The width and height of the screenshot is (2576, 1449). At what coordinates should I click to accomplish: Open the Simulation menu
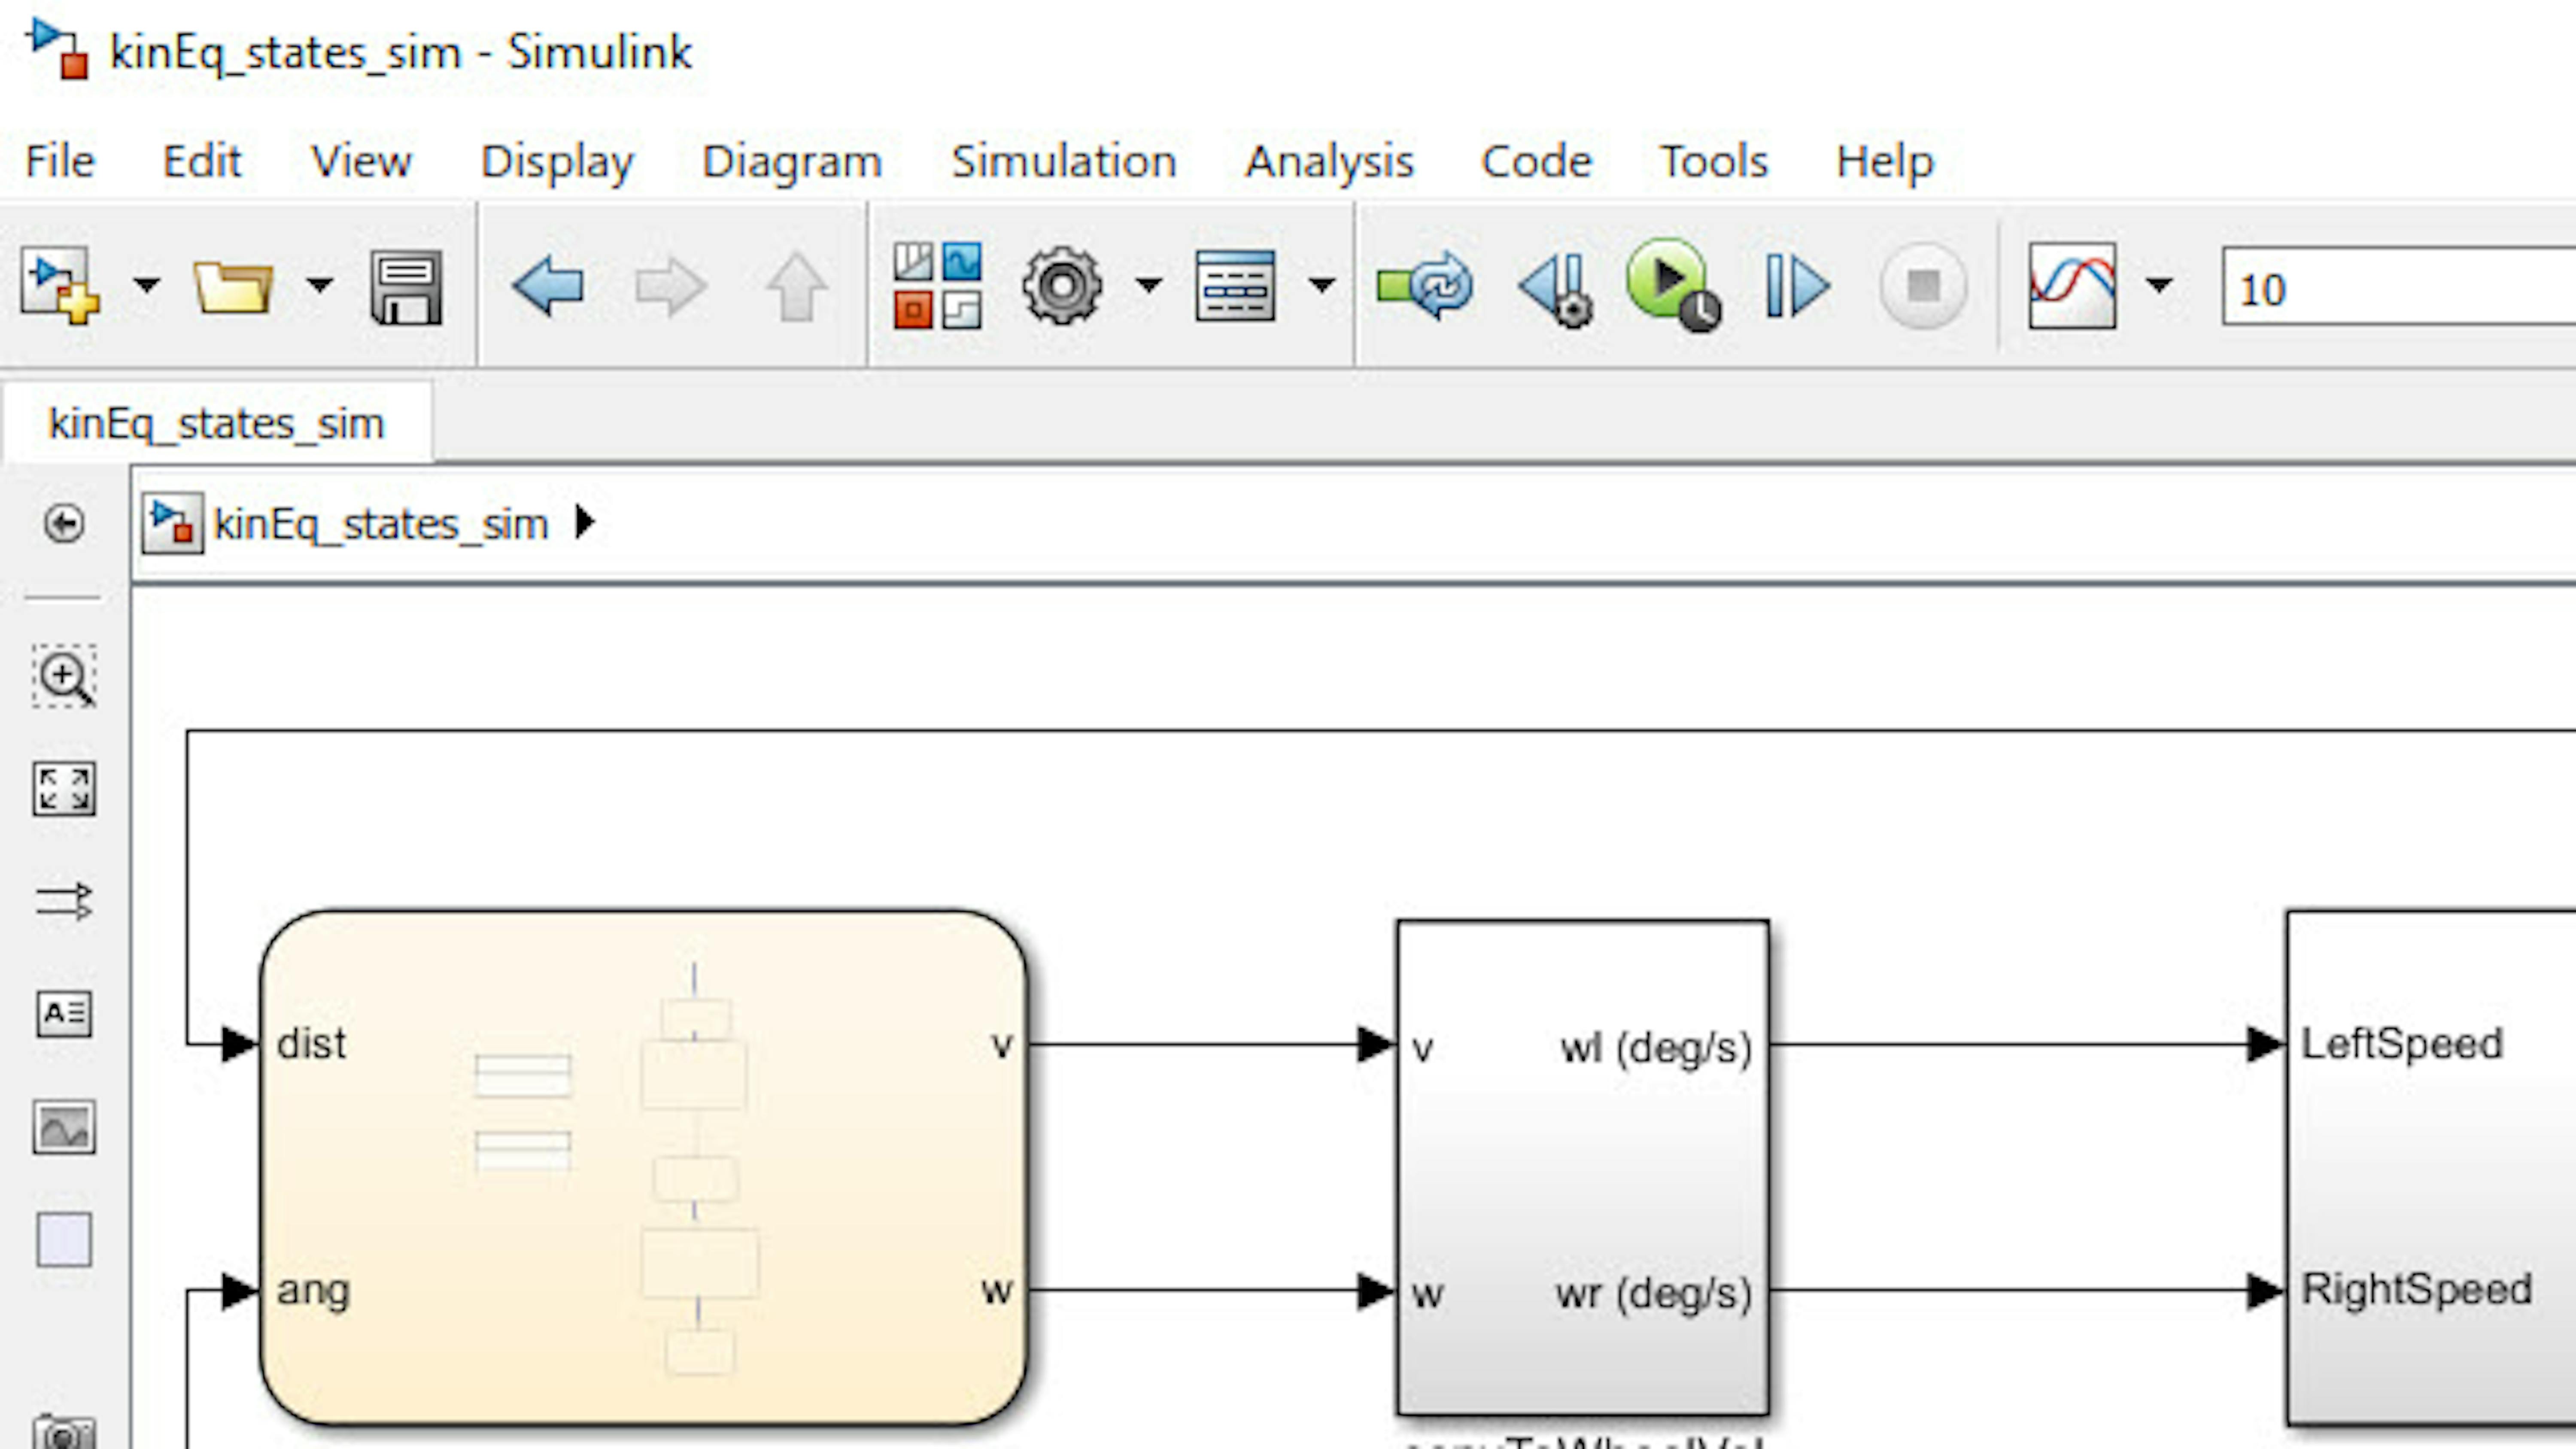click(1064, 161)
